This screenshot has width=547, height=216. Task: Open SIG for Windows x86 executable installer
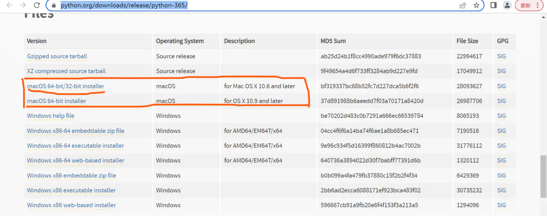(501, 190)
